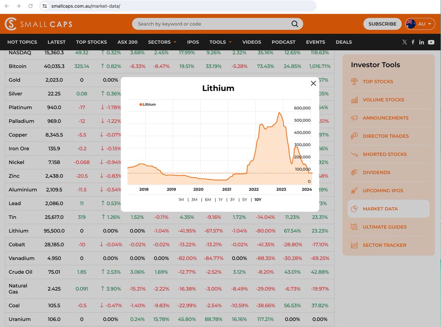
Task: Click the Bitcoin row name
Action: click(18, 66)
